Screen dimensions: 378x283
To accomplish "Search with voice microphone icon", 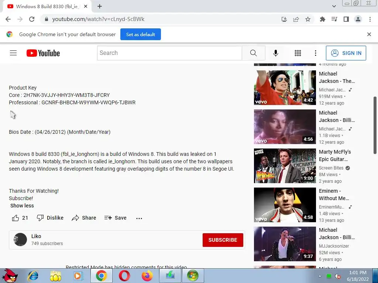I will (x=276, y=53).
